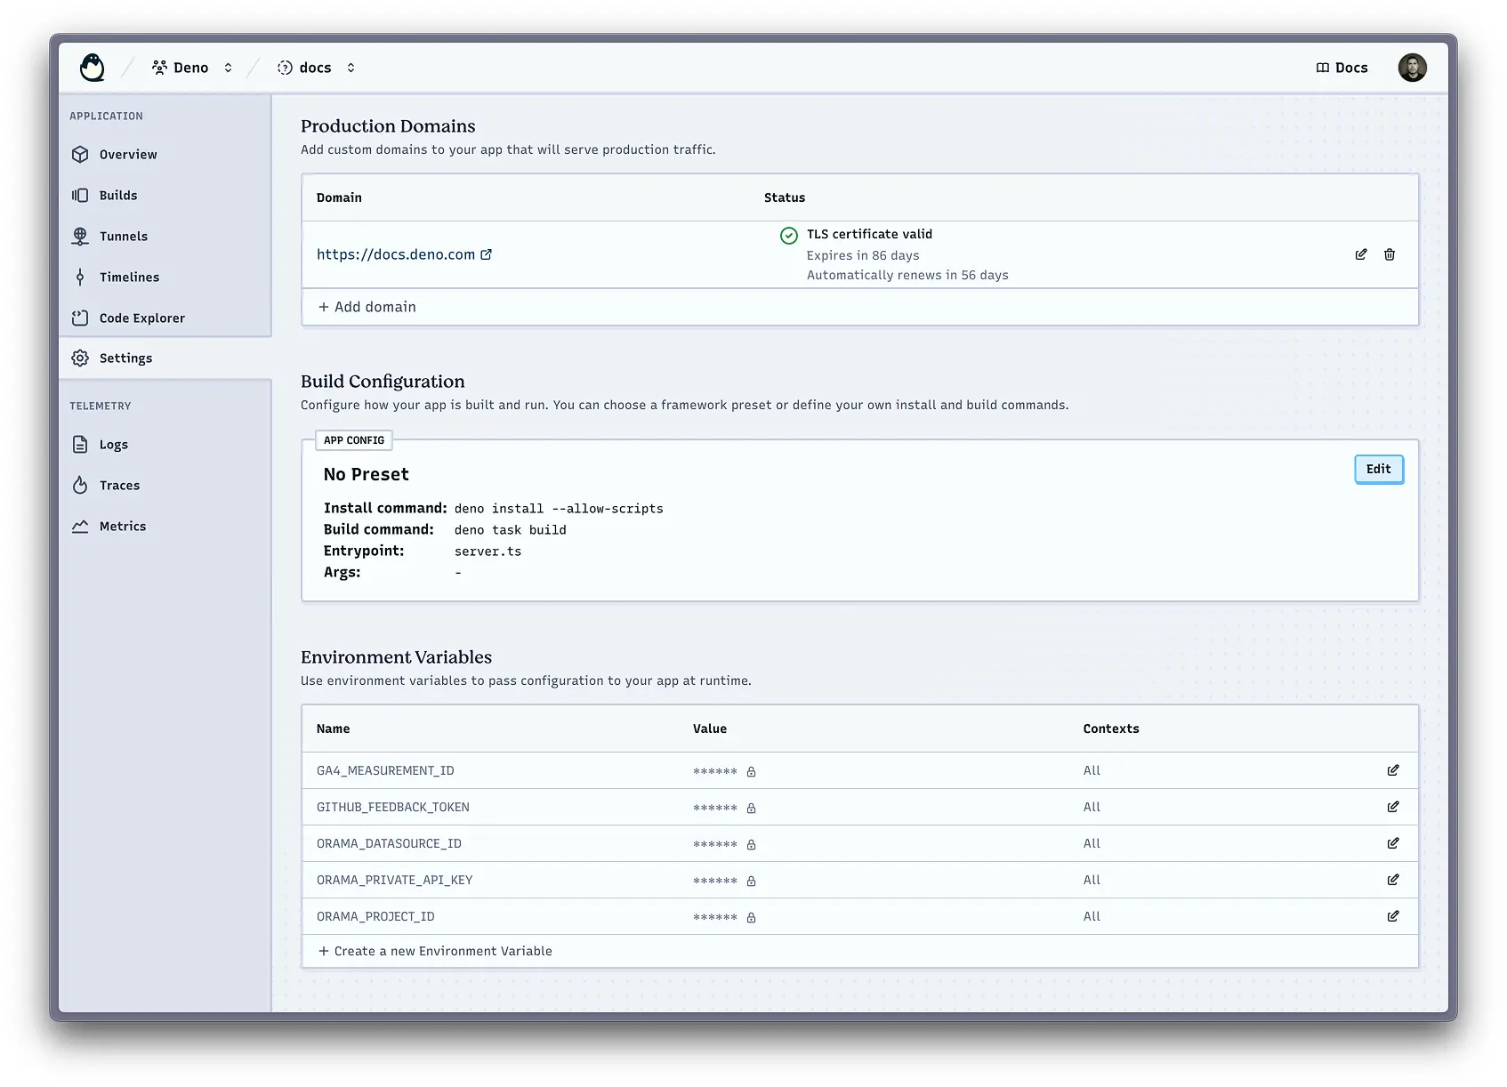This screenshot has width=1507, height=1087.
Task: Open the Deno organization switcher
Action: (192, 68)
